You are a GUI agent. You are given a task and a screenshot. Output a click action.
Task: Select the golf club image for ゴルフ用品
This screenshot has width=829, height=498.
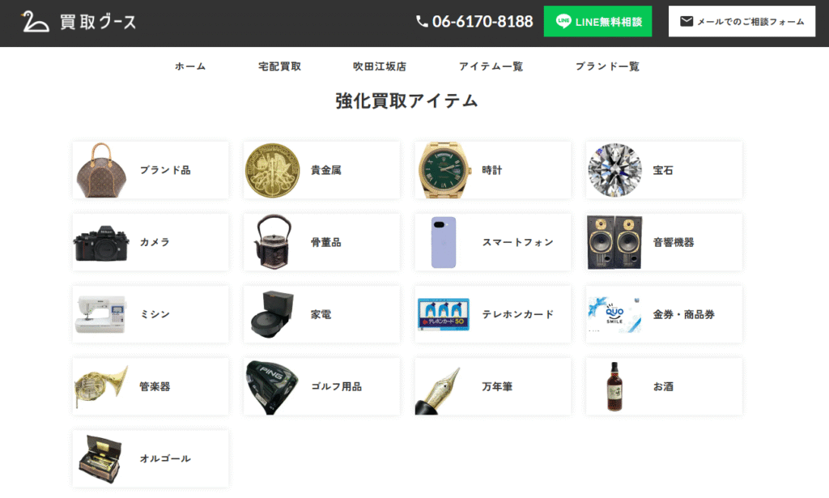[x=274, y=386]
